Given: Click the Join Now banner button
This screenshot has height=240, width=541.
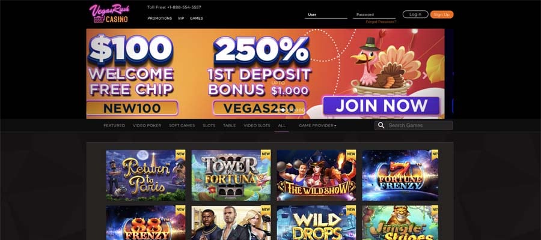Looking at the screenshot, I should point(382,106).
